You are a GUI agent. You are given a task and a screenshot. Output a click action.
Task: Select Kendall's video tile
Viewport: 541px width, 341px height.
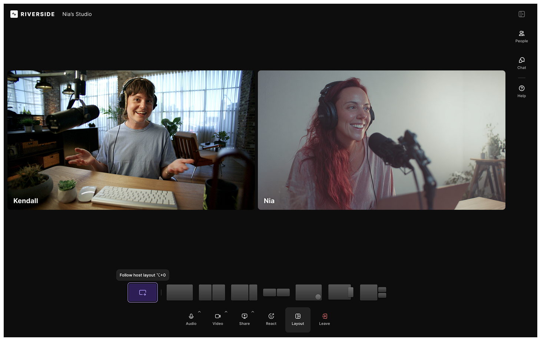tap(131, 140)
